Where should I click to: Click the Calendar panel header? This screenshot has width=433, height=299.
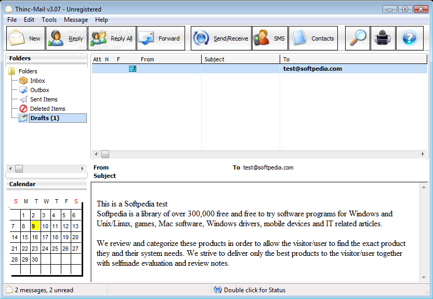tap(46, 184)
